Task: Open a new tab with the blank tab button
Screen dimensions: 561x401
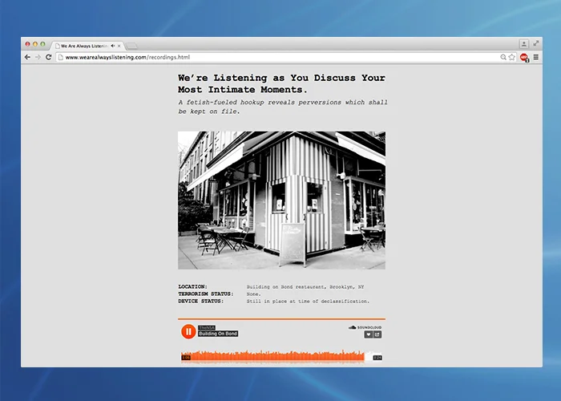Action: coord(131,46)
